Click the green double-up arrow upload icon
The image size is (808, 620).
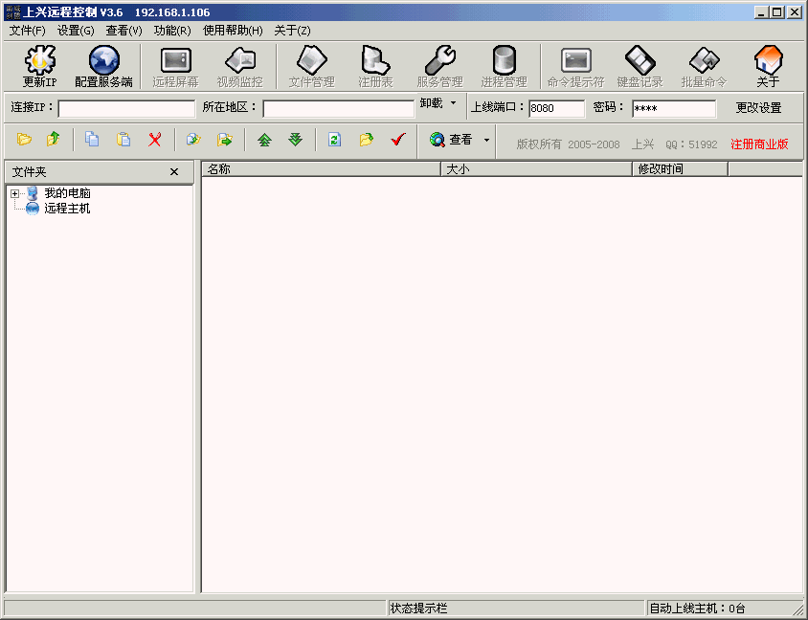pos(264,140)
